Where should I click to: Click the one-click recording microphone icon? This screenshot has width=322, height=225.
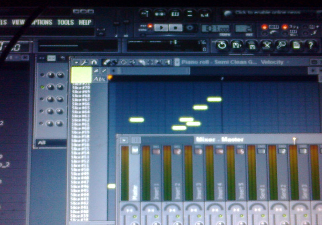click(281, 45)
